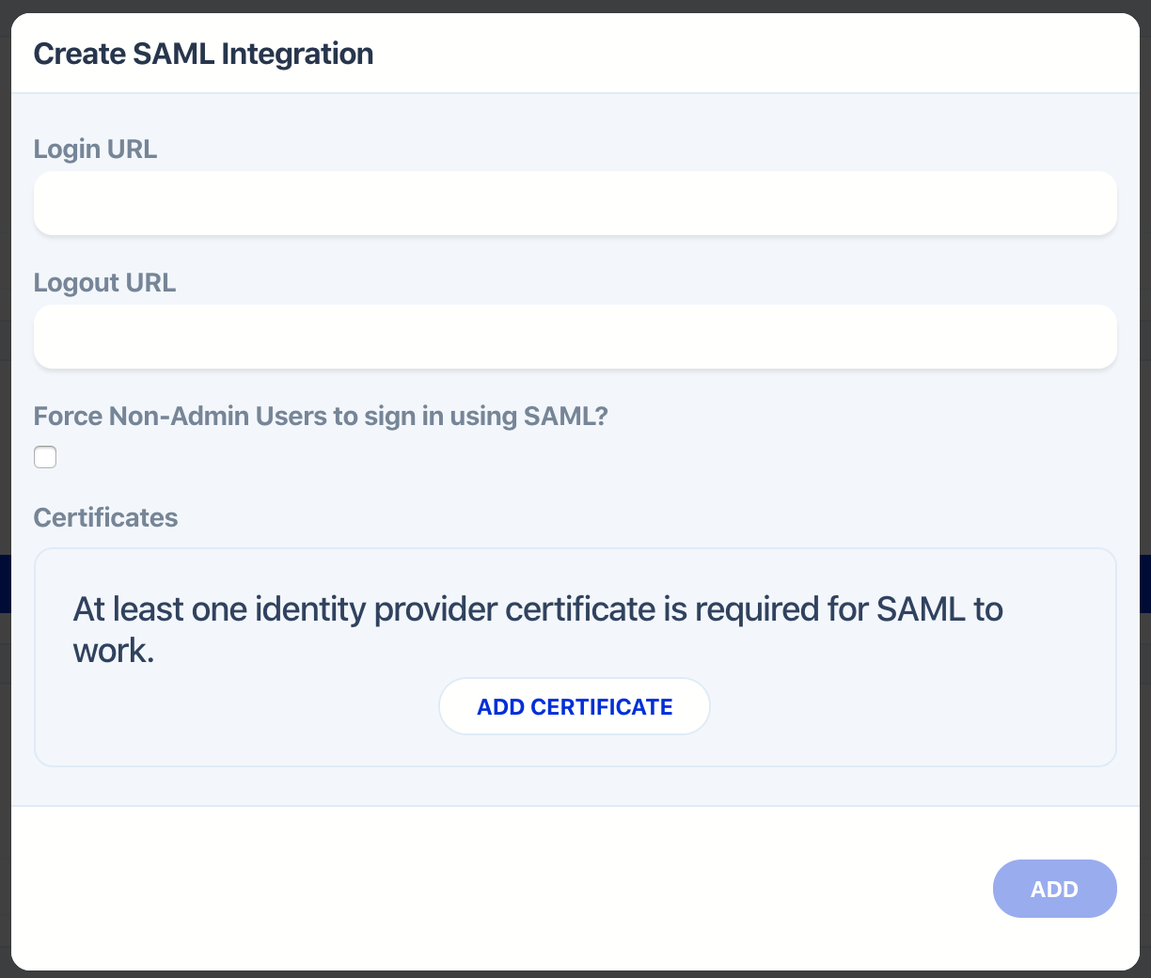Image resolution: width=1151 pixels, height=978 pixels.
Task: Click the ADD button in the dialog footer
Action: (1054, 889)
